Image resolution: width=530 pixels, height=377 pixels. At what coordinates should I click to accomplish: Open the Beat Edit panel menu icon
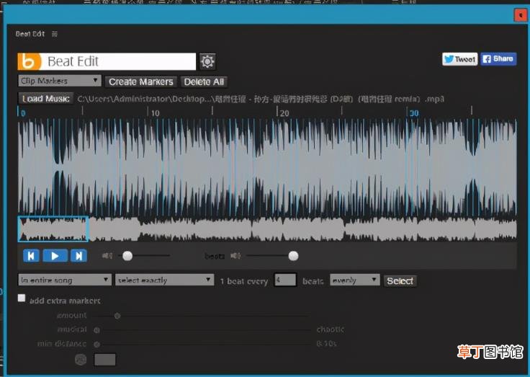tap(55, 34)
